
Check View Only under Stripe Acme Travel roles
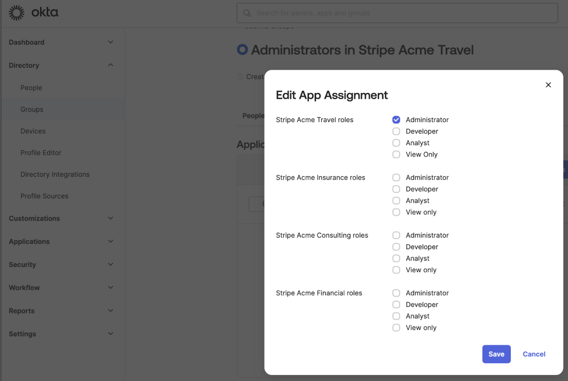pos(396,154)
